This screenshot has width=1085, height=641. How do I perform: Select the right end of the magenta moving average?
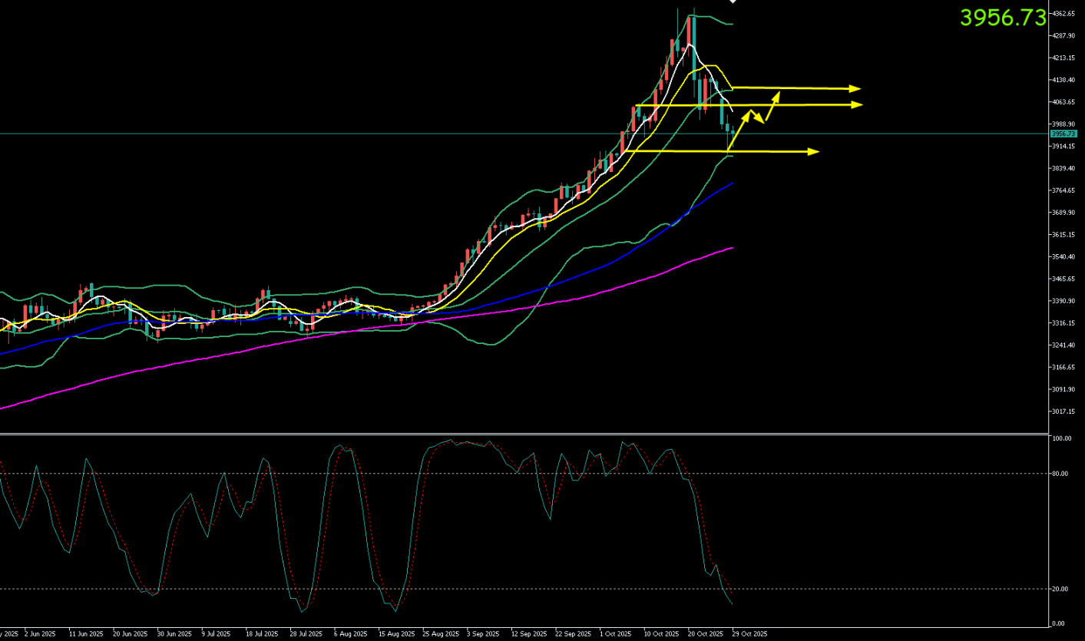point(733,248)
